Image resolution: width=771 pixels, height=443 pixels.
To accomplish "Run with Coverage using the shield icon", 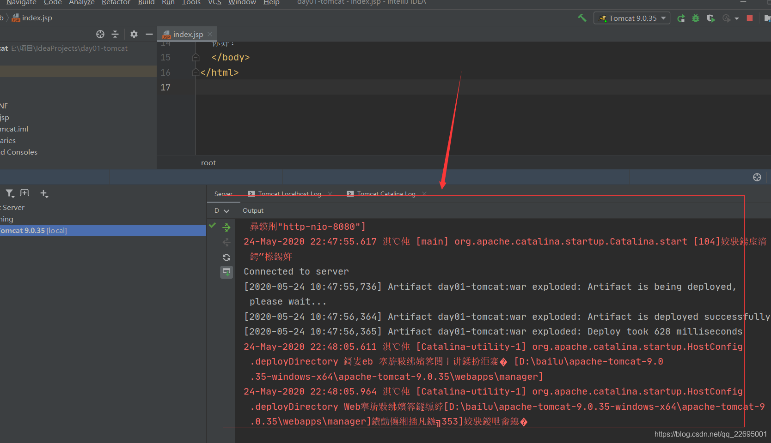I will coord(710,18).
